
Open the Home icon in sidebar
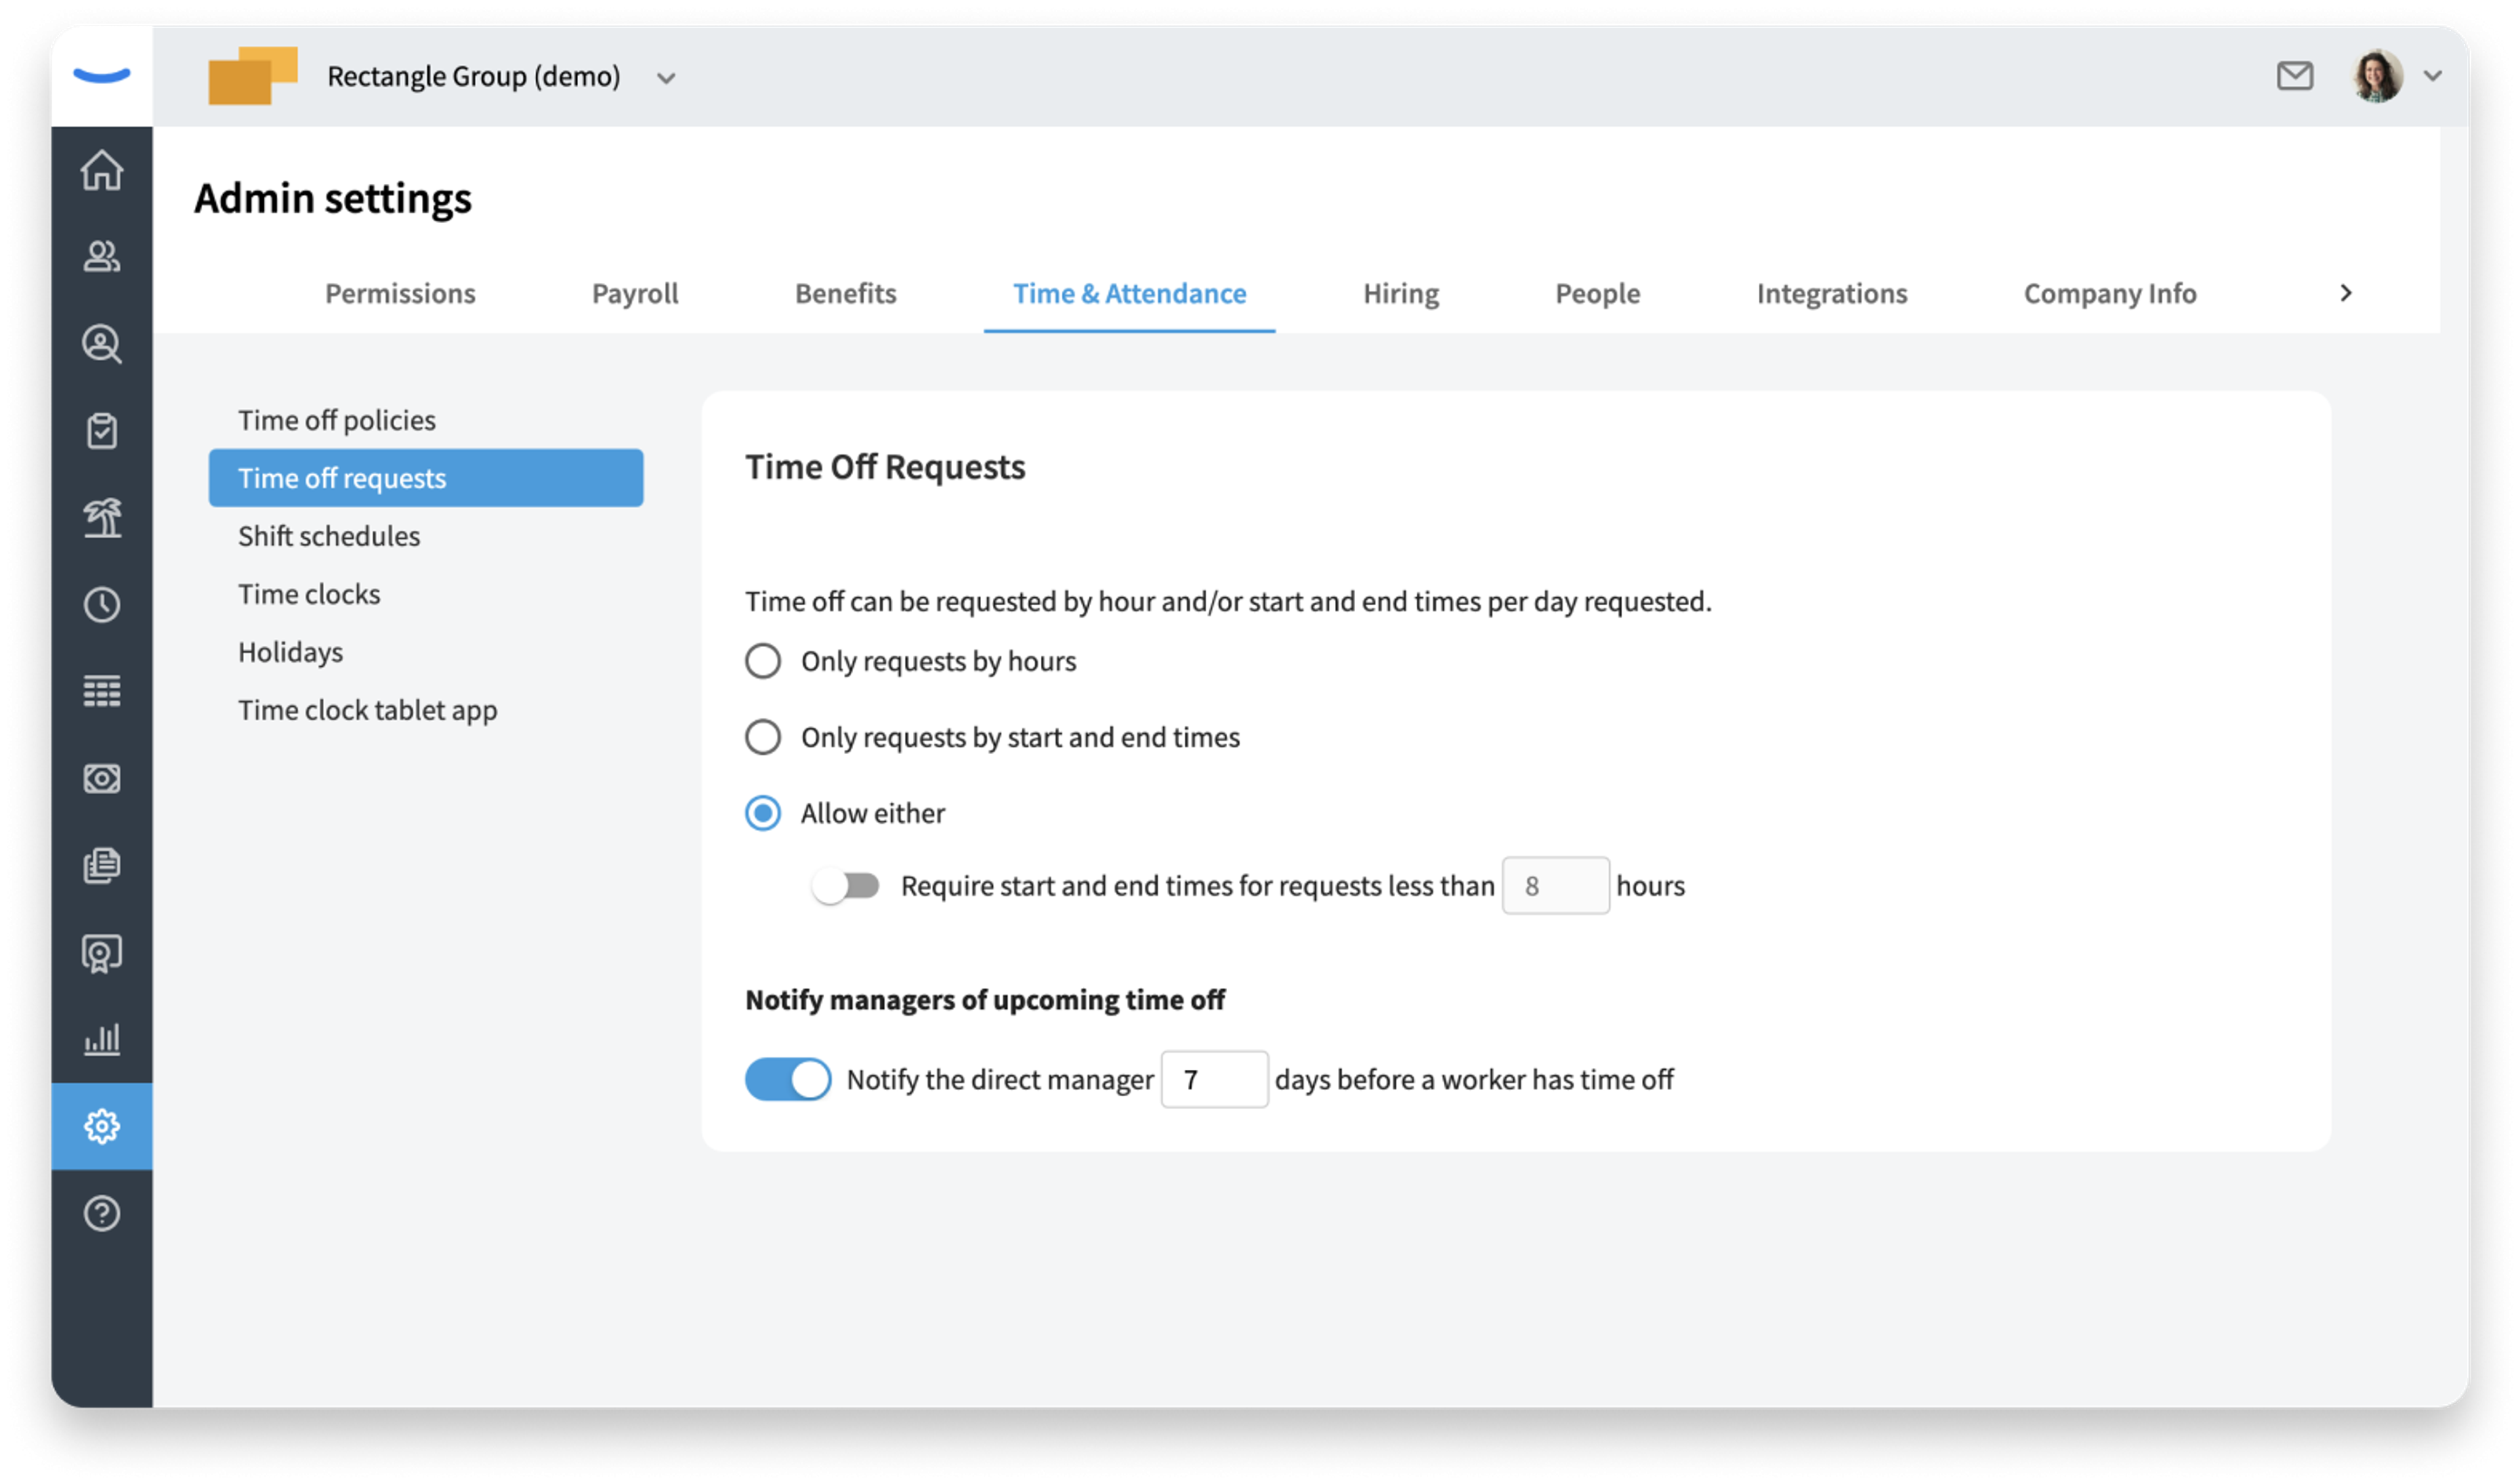click(x=101, y=170)
